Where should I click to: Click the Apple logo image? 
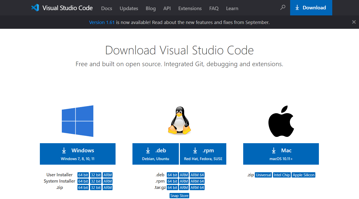[x=281, y=121]
